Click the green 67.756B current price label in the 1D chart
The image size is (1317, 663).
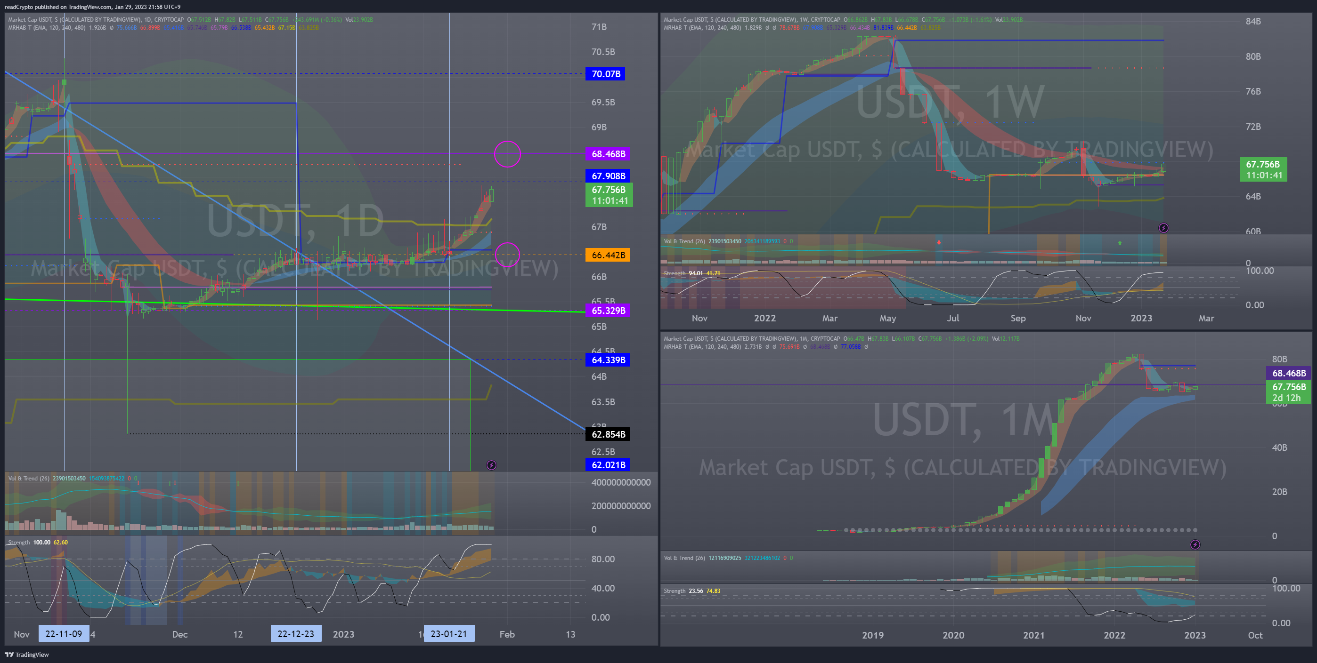609,195
